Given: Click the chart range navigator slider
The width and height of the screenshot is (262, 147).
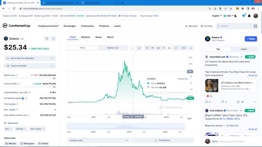Looking at the screenshot, I should point(126,126).
